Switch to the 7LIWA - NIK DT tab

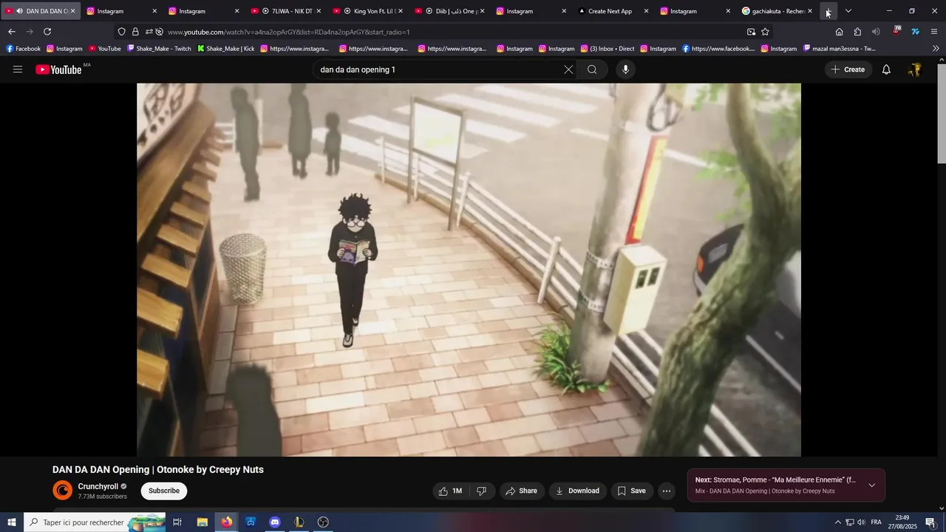coord(286,11)
